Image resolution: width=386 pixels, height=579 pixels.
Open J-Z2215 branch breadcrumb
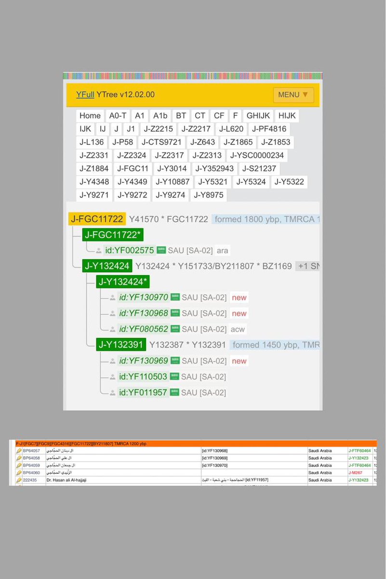[158, 129]
